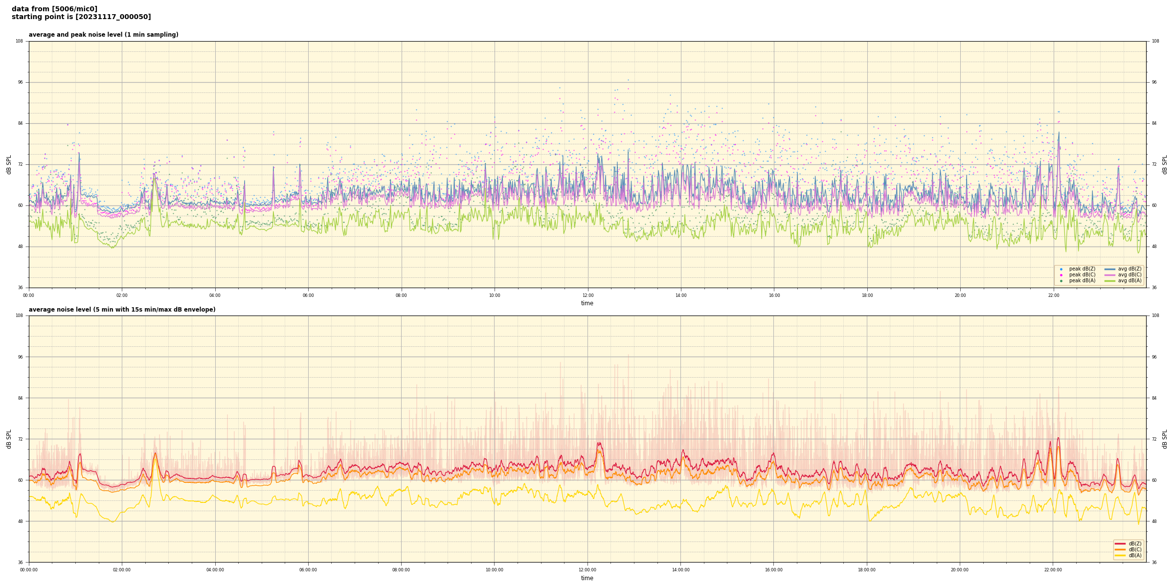Click the 06:00 tick label on top chart
1174x587 pixels.
308,295
